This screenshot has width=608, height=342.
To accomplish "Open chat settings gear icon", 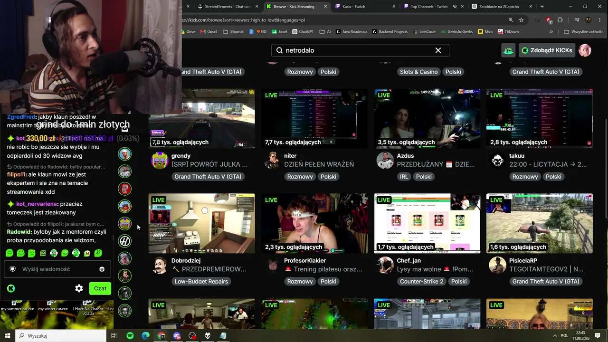I will (79, 288).
